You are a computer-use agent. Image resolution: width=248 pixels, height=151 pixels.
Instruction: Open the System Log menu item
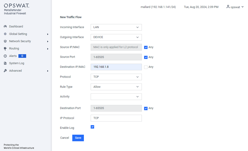(x=17, y=63)
